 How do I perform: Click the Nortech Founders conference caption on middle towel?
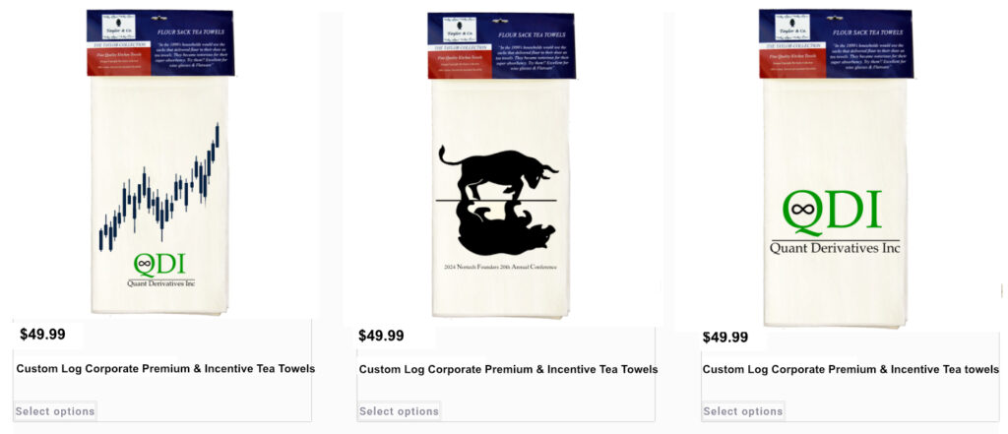[496, 267]
